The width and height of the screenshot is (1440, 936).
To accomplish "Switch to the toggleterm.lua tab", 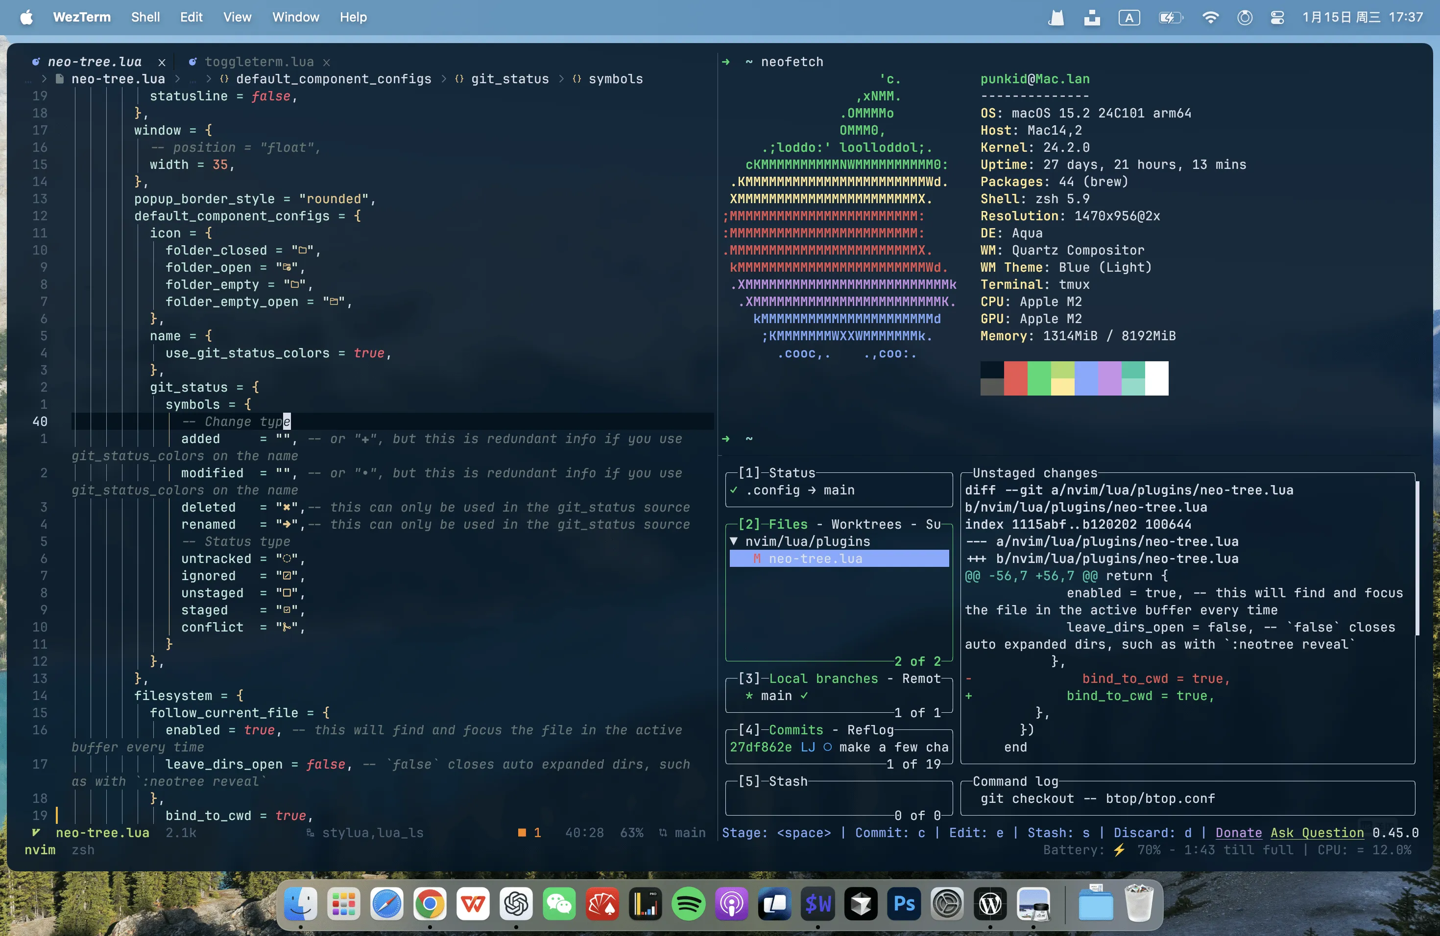I will [259, 61].
